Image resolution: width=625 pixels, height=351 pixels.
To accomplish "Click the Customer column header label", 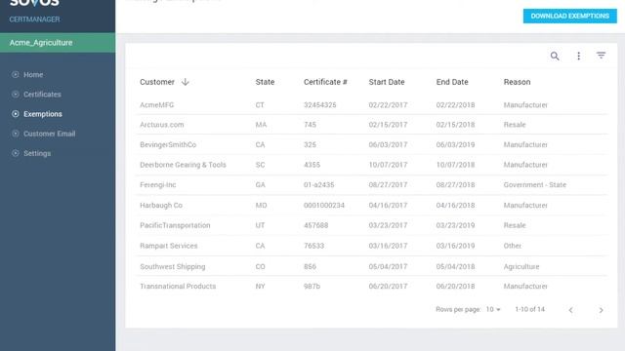I will 157,82.
